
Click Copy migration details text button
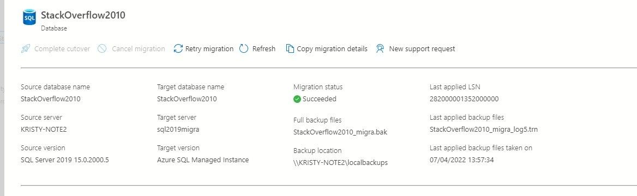pyautogui.click(x=332, y=48)
